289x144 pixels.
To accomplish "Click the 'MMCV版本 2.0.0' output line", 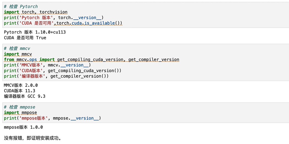I will click(x=21, y=85).
